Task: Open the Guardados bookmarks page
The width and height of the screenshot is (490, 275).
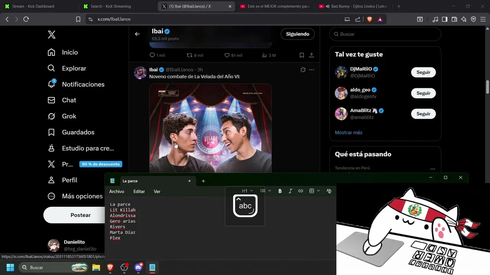Action: pos(71,132)
